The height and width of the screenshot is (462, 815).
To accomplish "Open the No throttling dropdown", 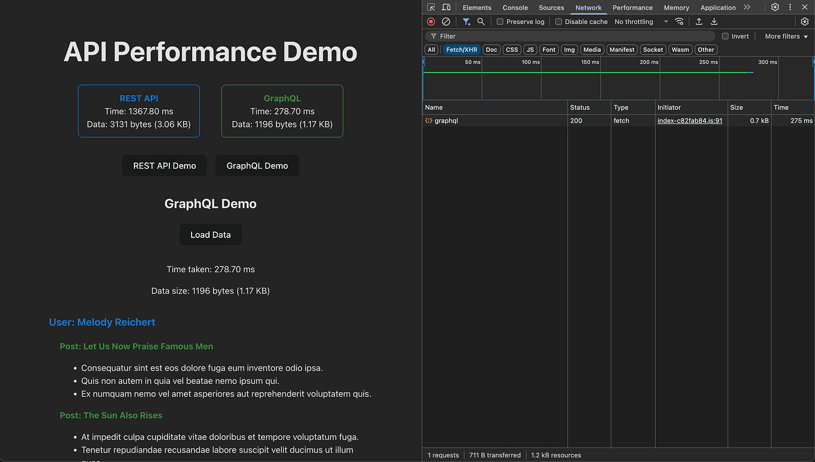I will click(639, 22).
